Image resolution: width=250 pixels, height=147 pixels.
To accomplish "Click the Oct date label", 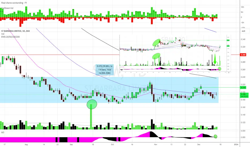I will point(112,144).
